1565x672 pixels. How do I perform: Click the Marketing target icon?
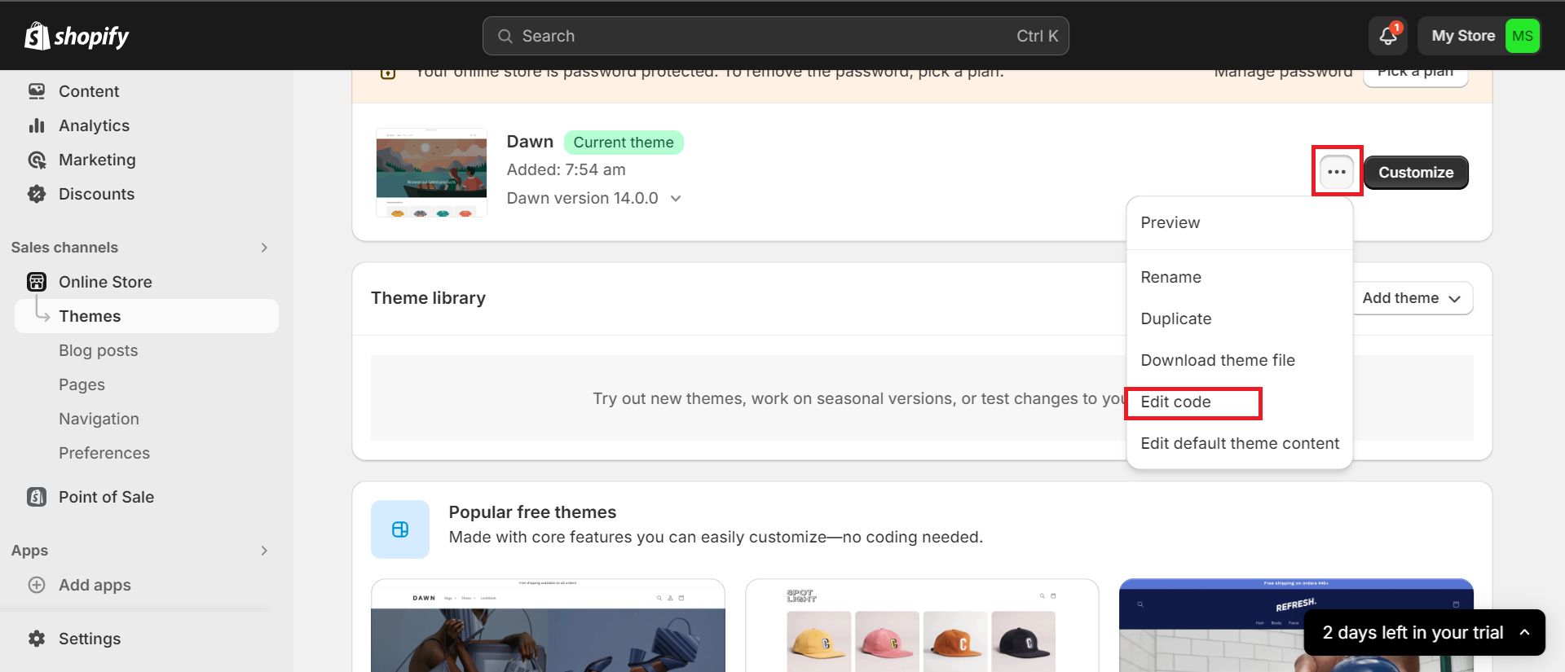point(37,160)
